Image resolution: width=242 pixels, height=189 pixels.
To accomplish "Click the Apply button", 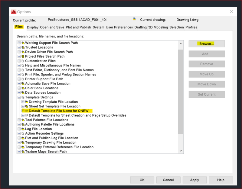I will point(195,180).
